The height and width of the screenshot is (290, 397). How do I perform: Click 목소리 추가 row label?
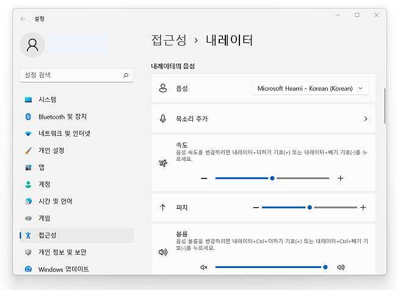[x=192, y=119]
